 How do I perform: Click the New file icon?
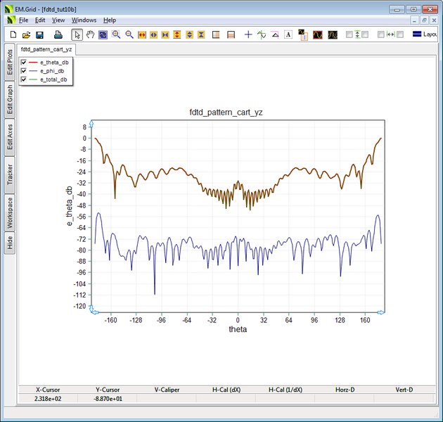[x=12, y=34]
